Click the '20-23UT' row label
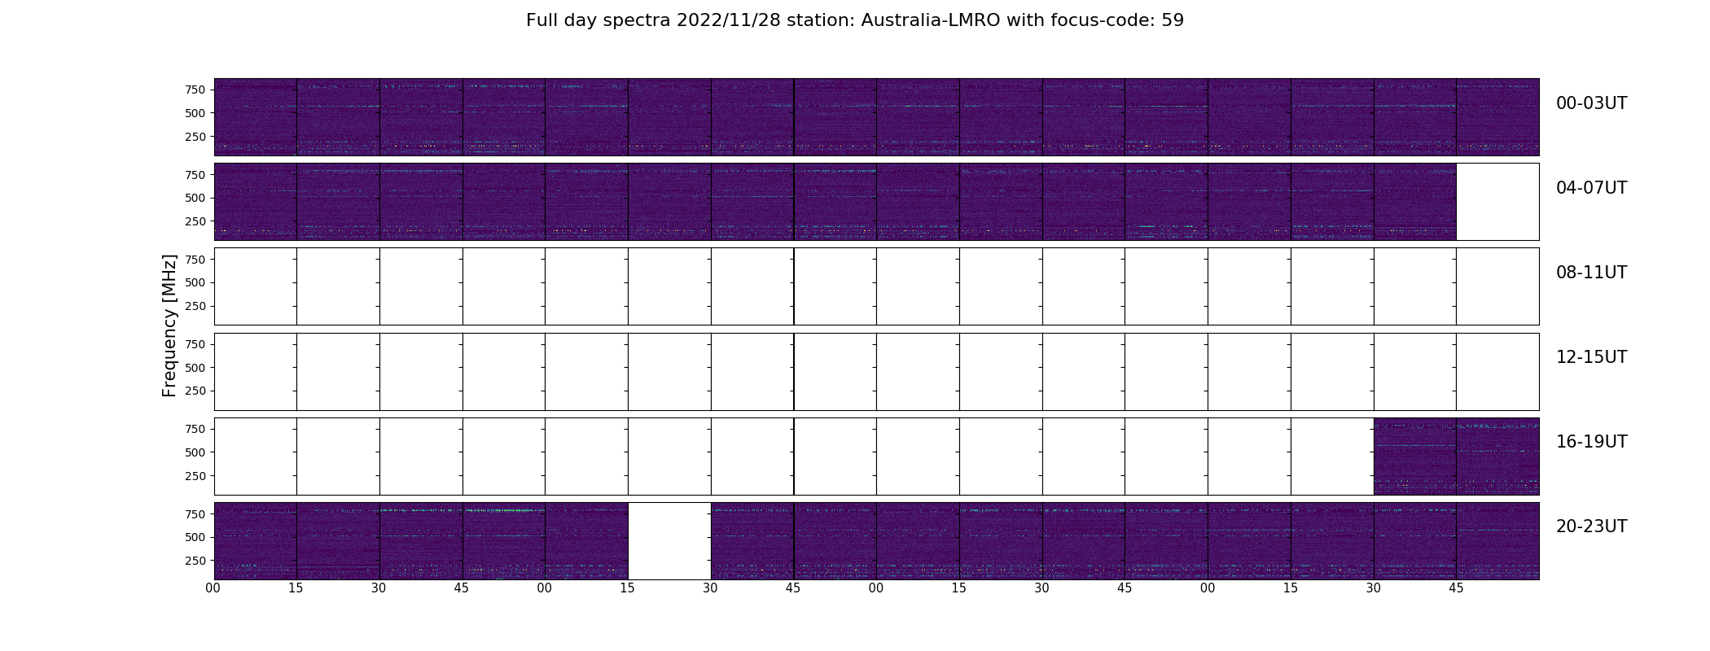Image resolution: width=1710 pixels, height=651 pixels. tap(1591, 526)
